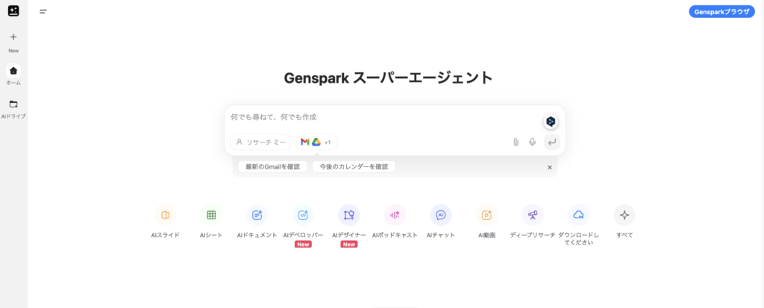Image resolution: width=764 pixels, height=308 pixels.
Task: Open the AIチャット bubble icon
Action: pyautogui.click(x=441, y=215)
